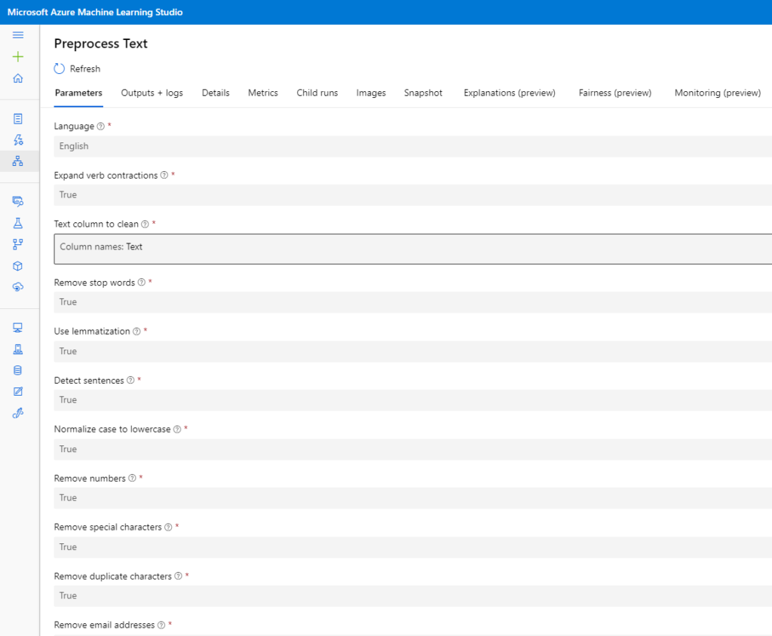
Task: Click the Column names: Text field
Action: 412,249
